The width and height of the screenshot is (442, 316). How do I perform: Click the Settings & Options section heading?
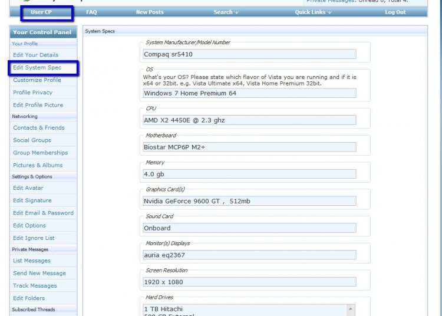[32, 177]
